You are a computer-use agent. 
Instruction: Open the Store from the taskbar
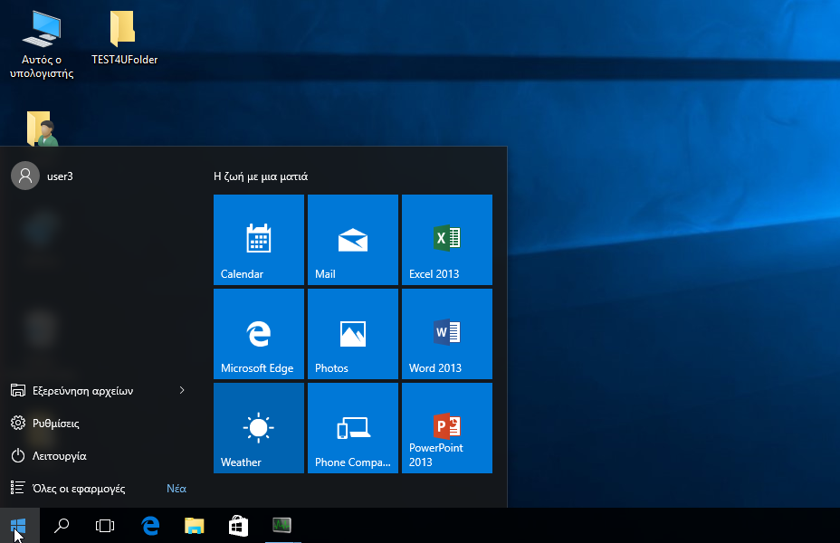point(238,526)
